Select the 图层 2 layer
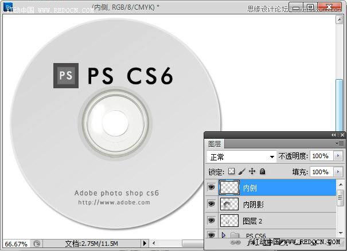This screenshot has width=347, height=251. click(x=277, y=221)
